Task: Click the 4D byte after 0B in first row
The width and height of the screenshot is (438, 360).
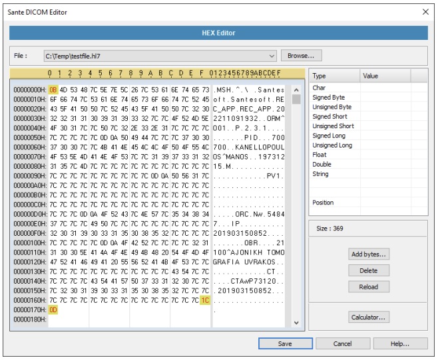Action: (64, 90)
